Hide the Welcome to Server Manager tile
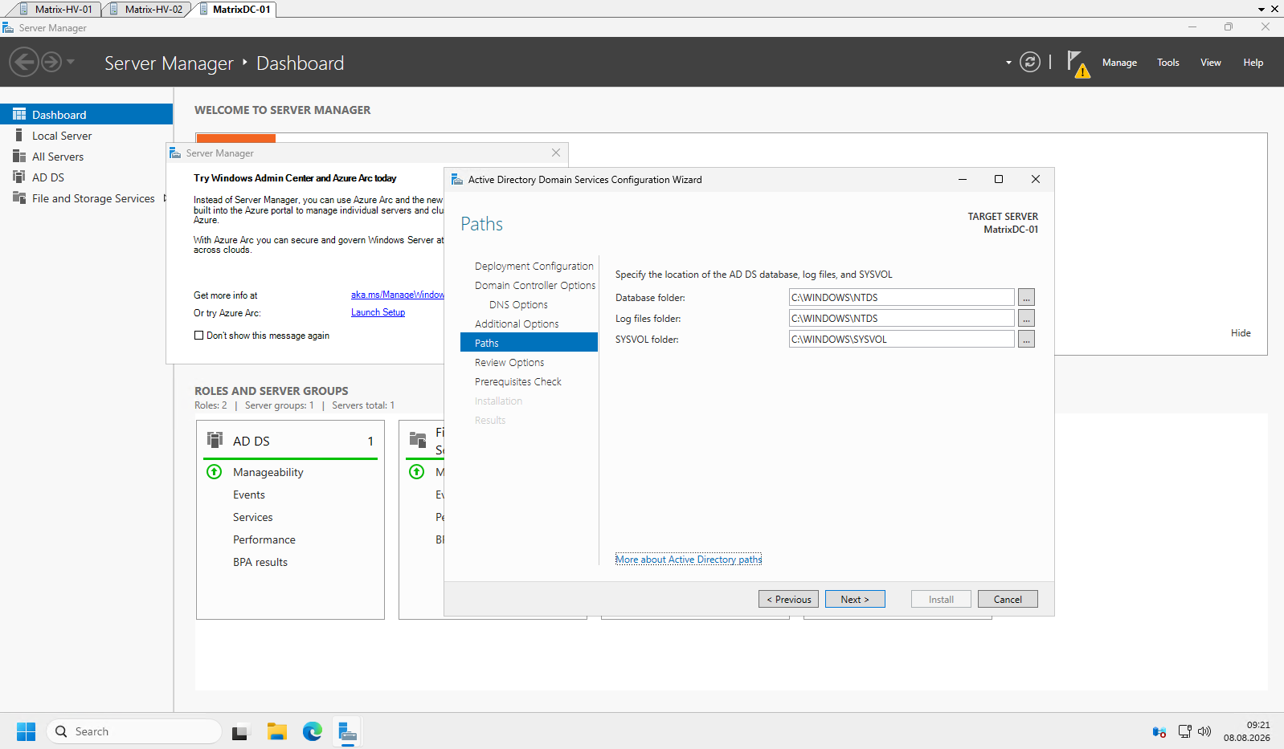Viewport: 1284px width, 749px height. (x=1241, y=333)
